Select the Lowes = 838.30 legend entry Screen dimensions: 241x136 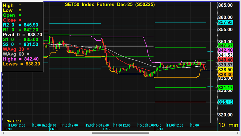coord(21,63)
